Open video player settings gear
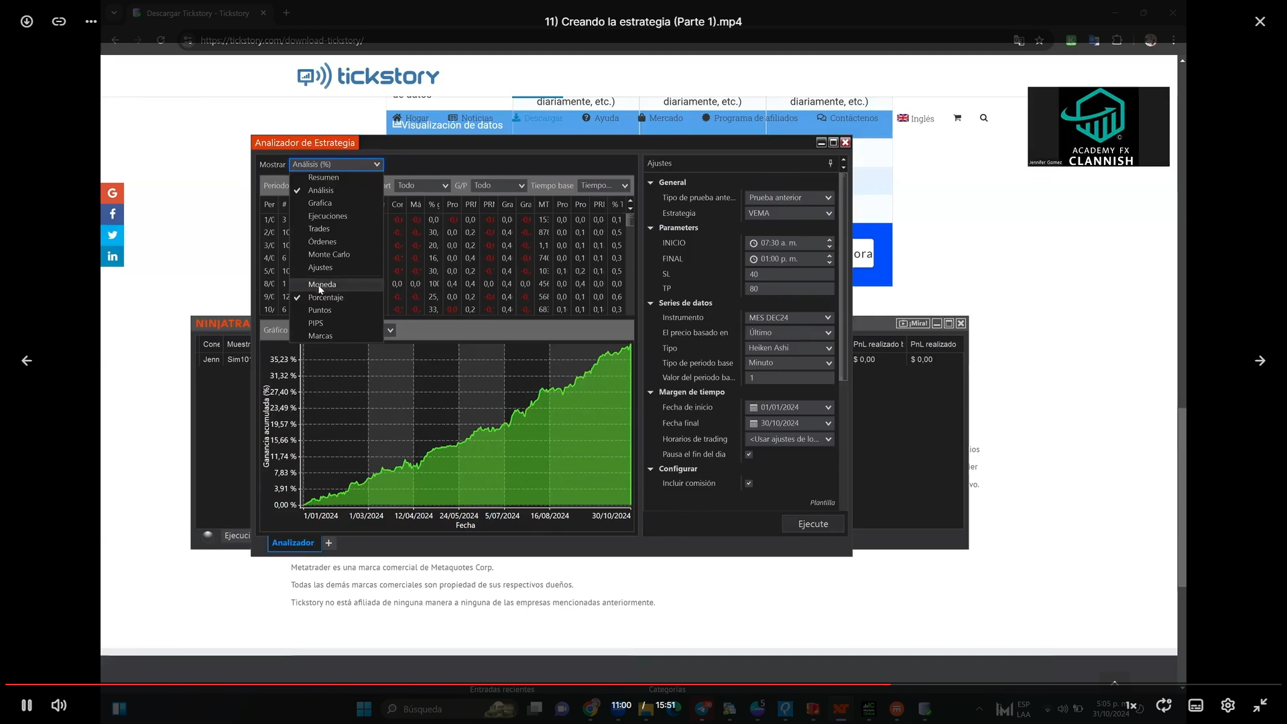The height and width of the screenshot is (724, 1287). 1228,705
